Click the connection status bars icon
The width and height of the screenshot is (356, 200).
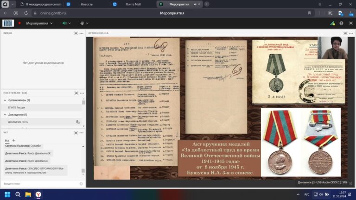click(332, 23)
